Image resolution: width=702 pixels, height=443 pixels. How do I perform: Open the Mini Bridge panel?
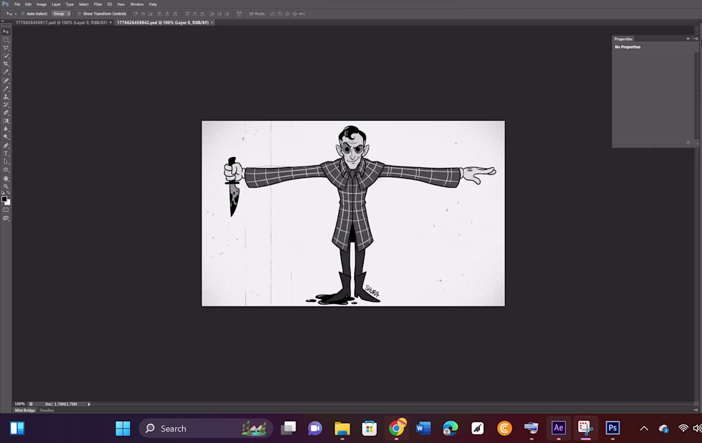tap(24, 410)
